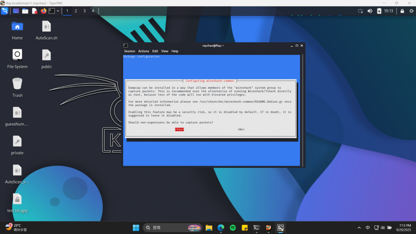
Task: Open Microsoft Edge from the taskbar
Action: pos(221,227)
